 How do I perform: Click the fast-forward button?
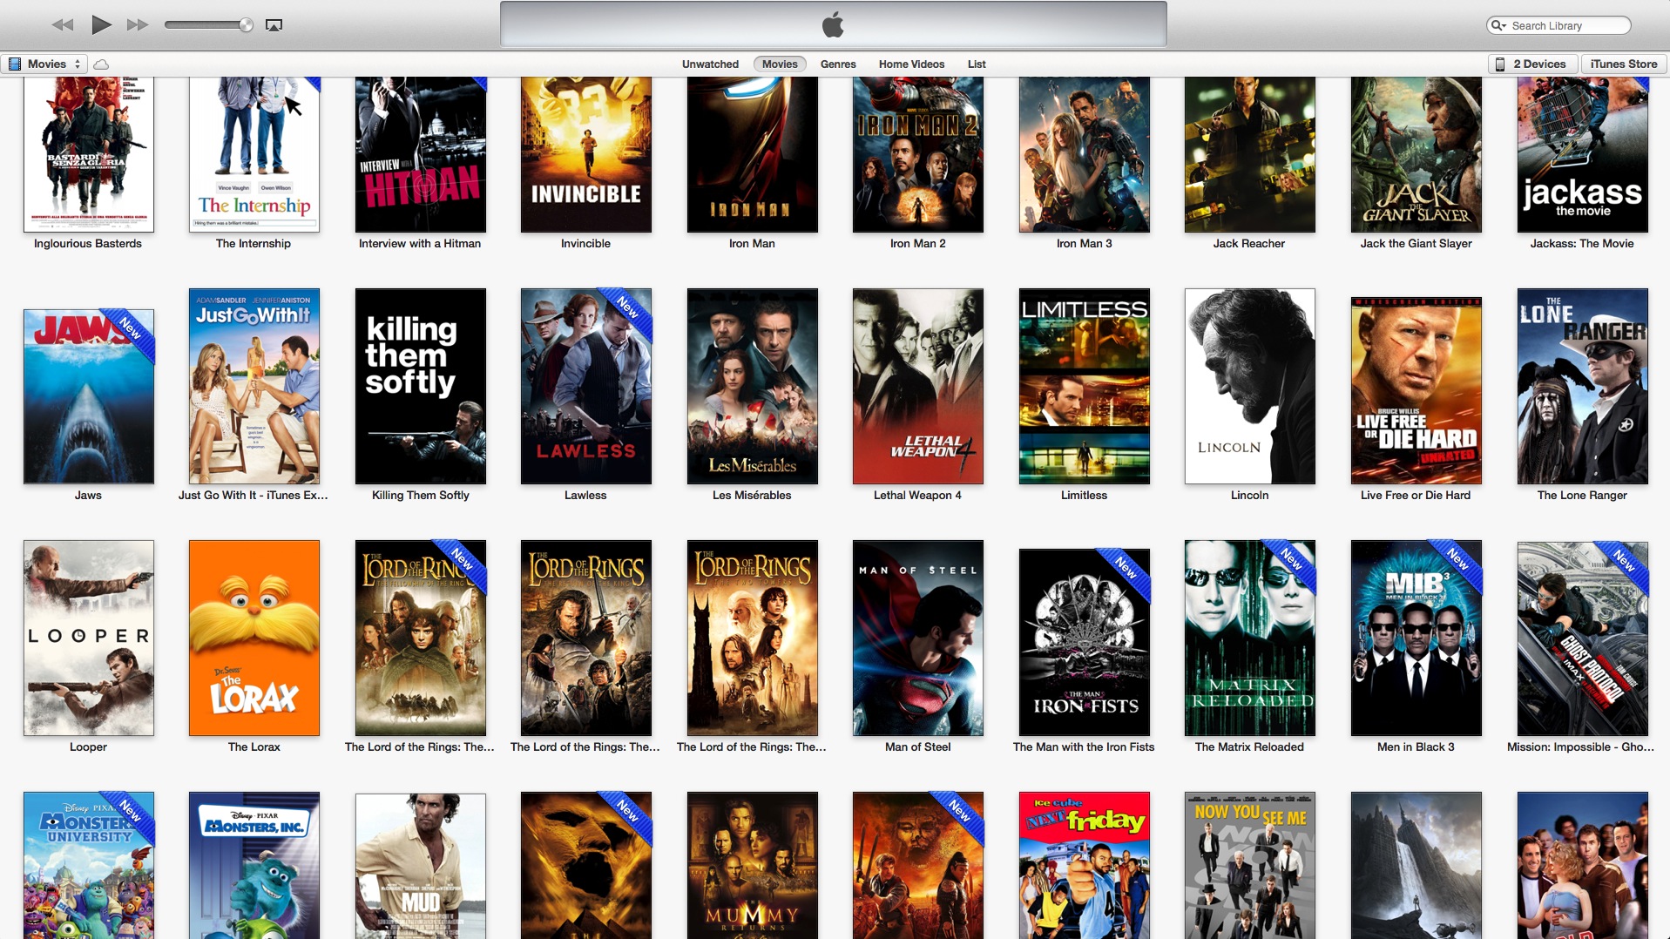click(x=138, y=25)
